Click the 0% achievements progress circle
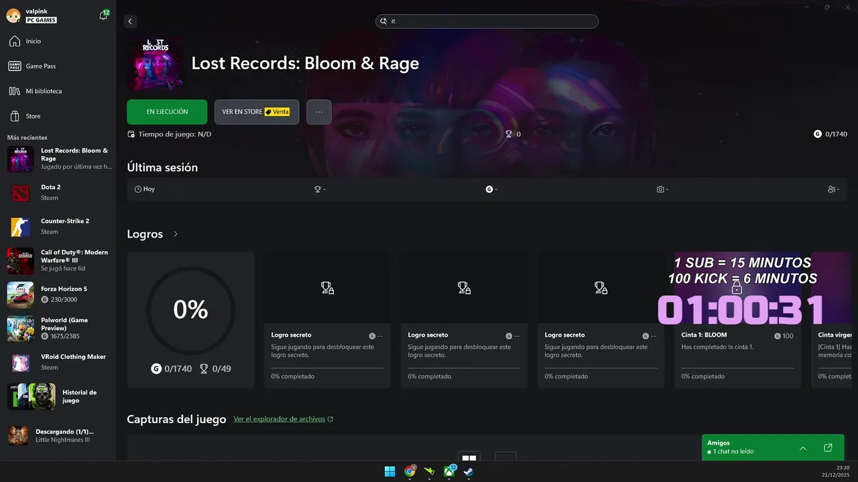The image size is (858, 482). click(x=190, y=309)
